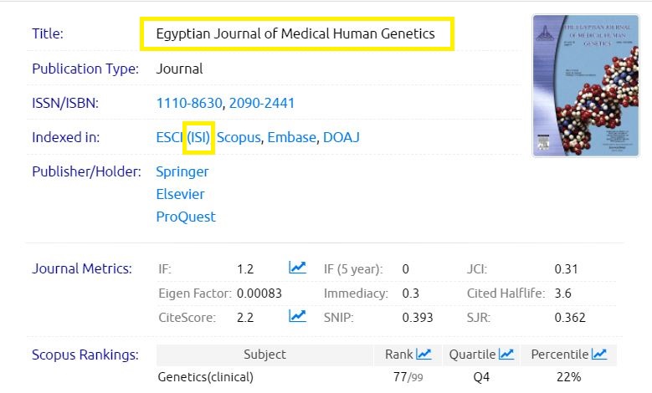Screen dimensions: 652x393
Task: Show the Quartile column trend chart
Action: (506, 355)
